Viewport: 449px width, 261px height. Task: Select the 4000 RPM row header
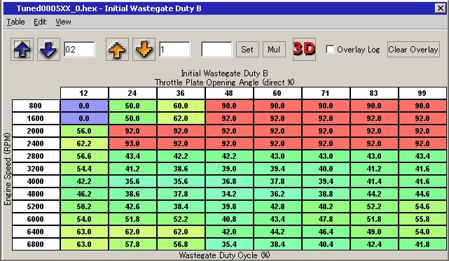click(x=36, y=181)
